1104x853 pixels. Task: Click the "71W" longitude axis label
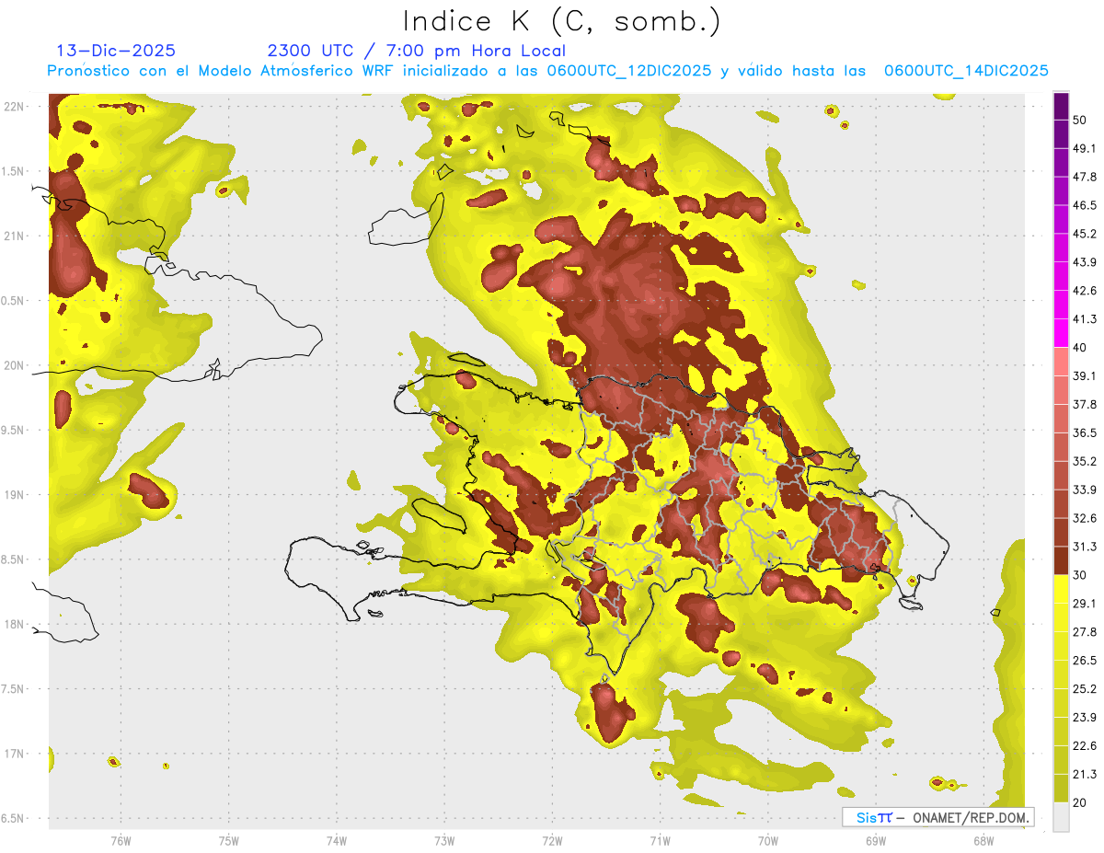point(660,840)
